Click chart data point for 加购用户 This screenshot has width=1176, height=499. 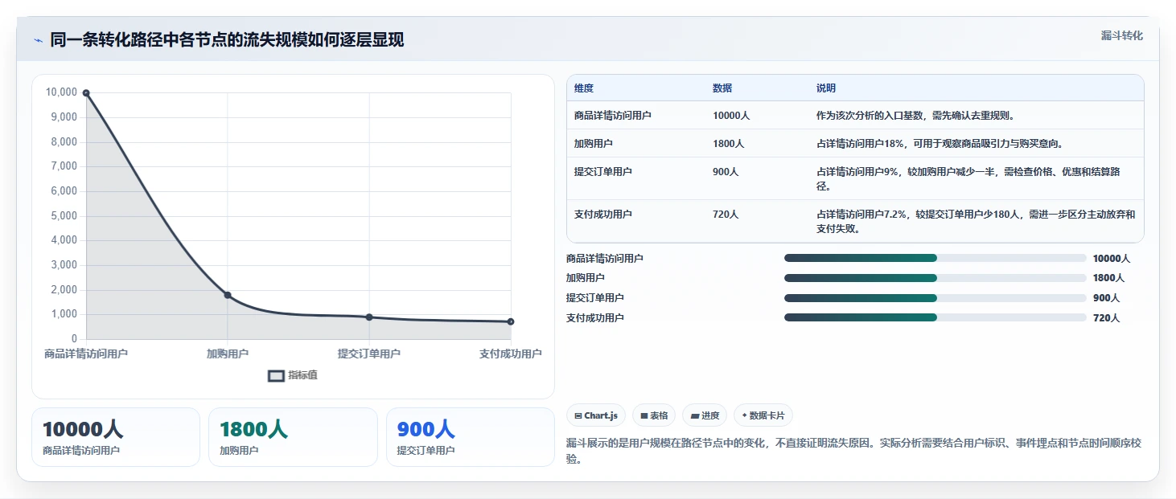click(228, 295)
